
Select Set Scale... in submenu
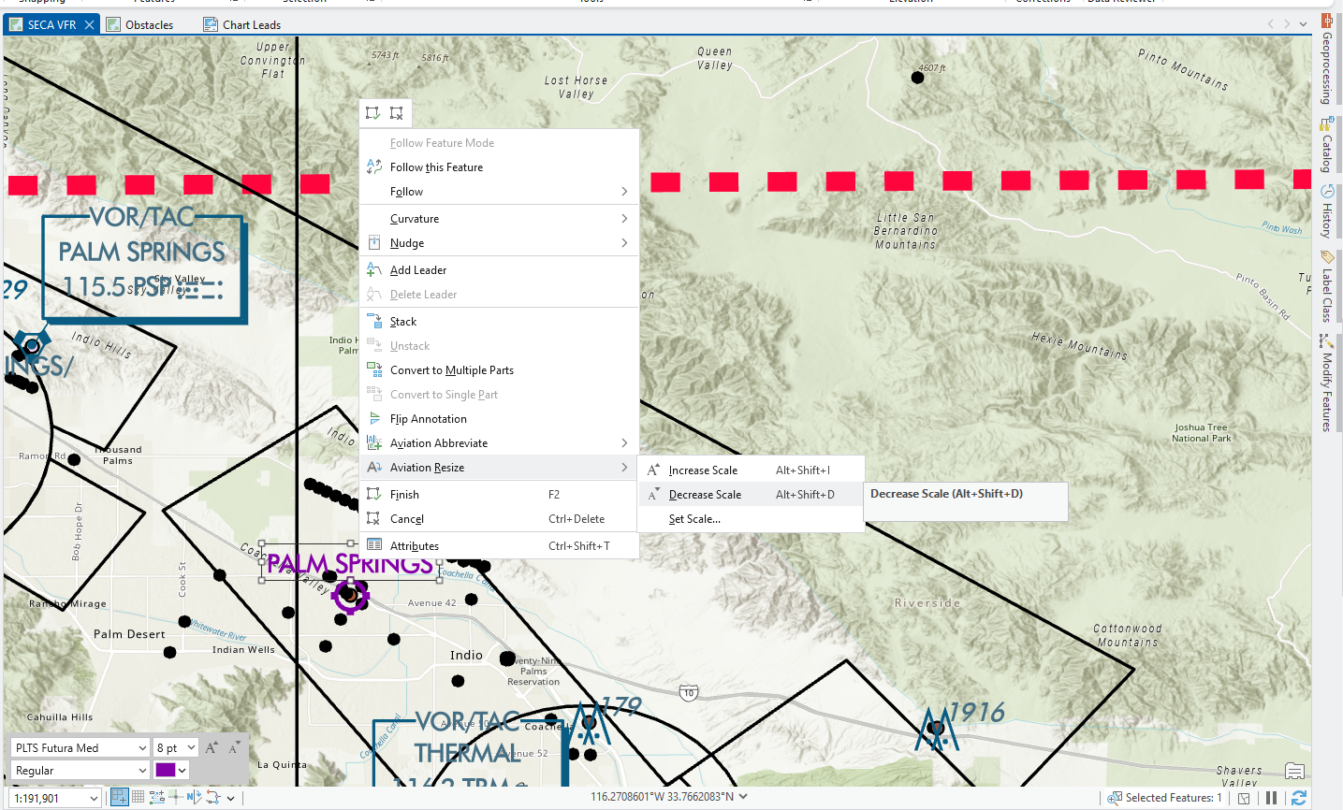[x=752, y=518]
